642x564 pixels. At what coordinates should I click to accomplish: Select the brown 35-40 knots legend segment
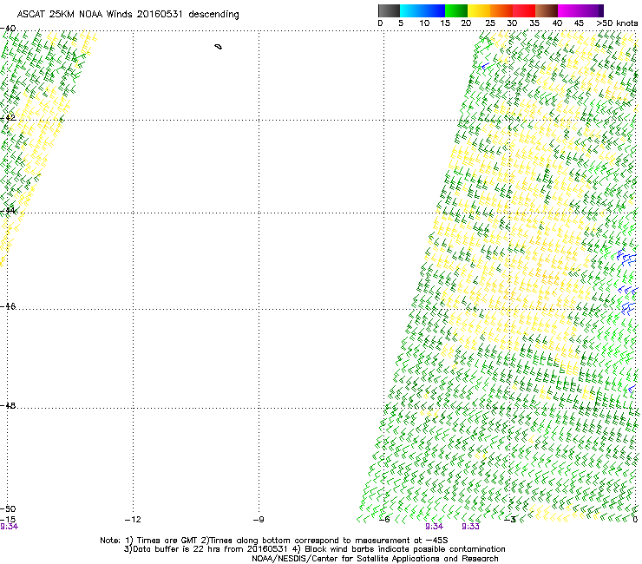[547, 10]
